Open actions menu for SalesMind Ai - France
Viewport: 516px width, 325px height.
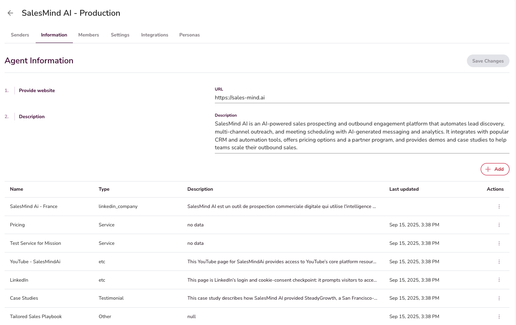[499, 206]
